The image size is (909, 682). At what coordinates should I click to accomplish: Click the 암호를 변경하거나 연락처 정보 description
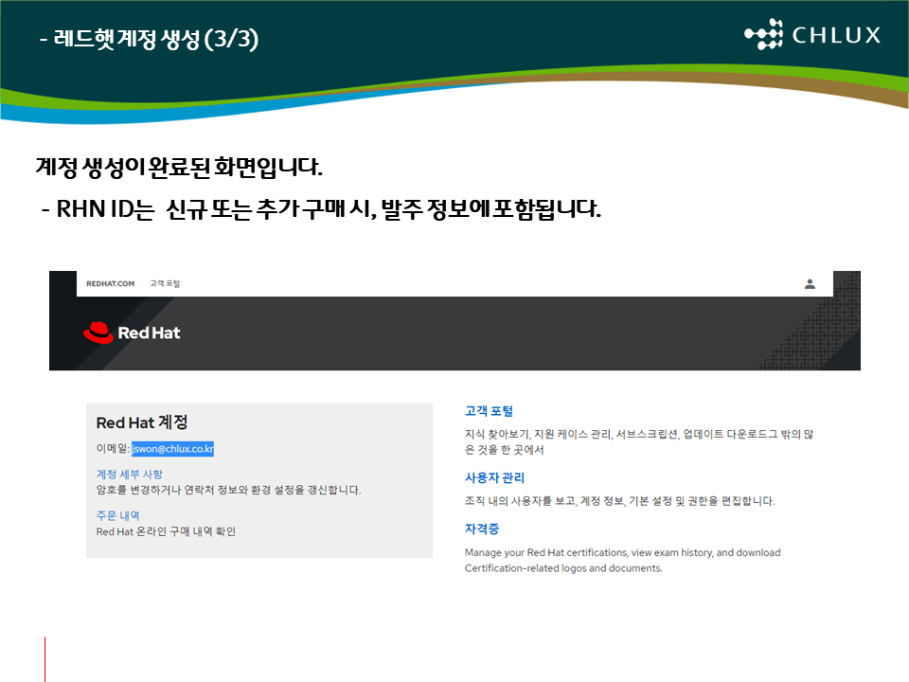(228, 490)
